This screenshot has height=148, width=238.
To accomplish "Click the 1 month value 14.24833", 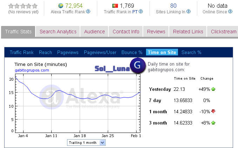I will pyautogui.click(x=183, y=112).
